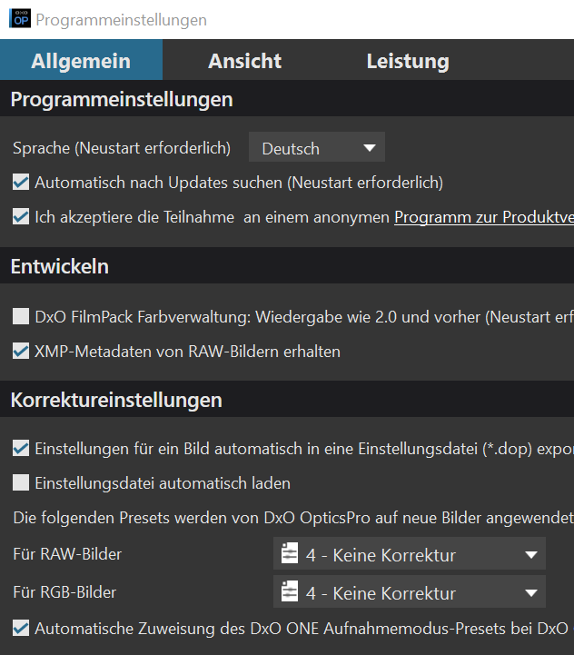The image size is (574, 655).
Task: Select the Allgemein tab
Action: point(81,61)
